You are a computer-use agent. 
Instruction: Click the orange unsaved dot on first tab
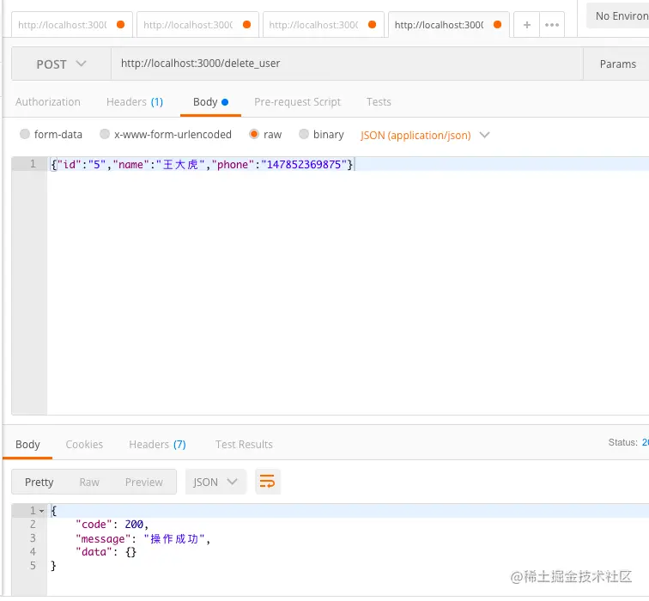click(120, 24)
